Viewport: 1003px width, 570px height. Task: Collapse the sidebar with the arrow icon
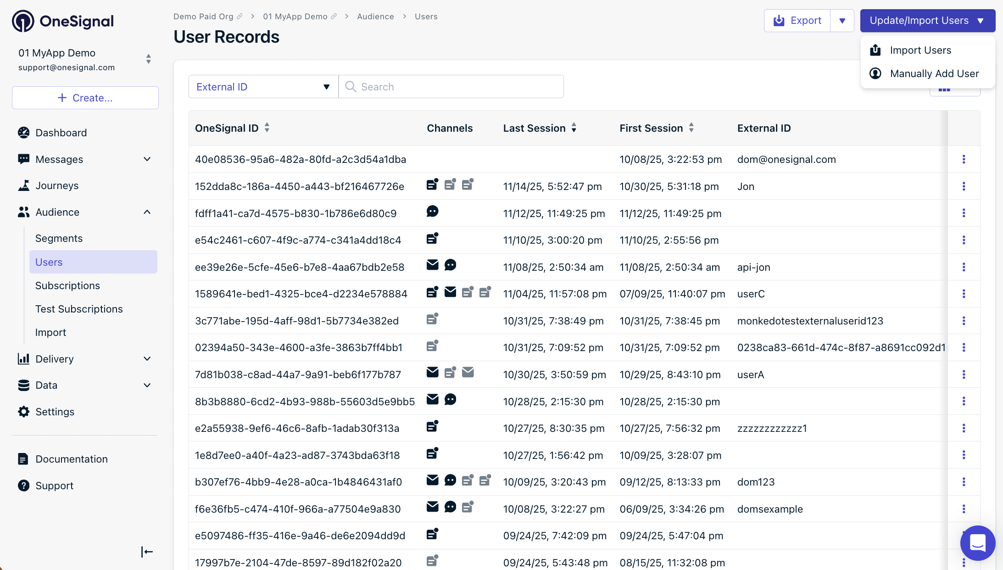147,552
